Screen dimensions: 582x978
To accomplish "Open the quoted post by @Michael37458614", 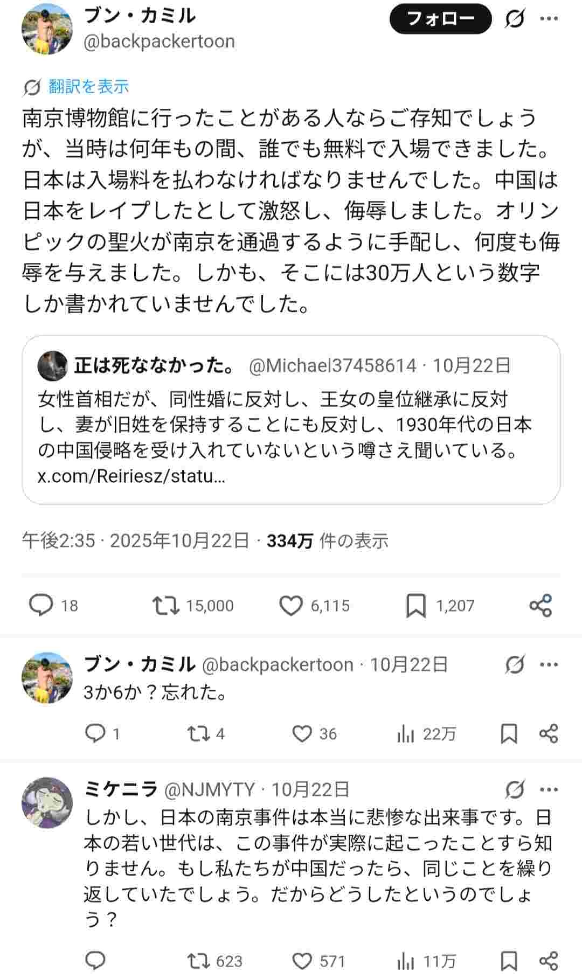I will 291,410.
